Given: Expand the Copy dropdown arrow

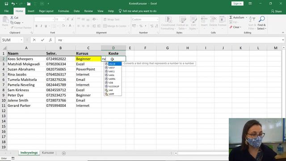Looking at the screenshot, I should tap(23, 23).
